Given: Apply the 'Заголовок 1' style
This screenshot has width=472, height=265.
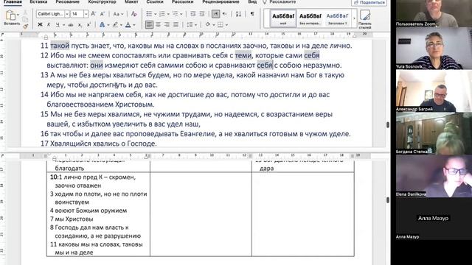Looking at the screenshot, I should click(x=338, y=18).
